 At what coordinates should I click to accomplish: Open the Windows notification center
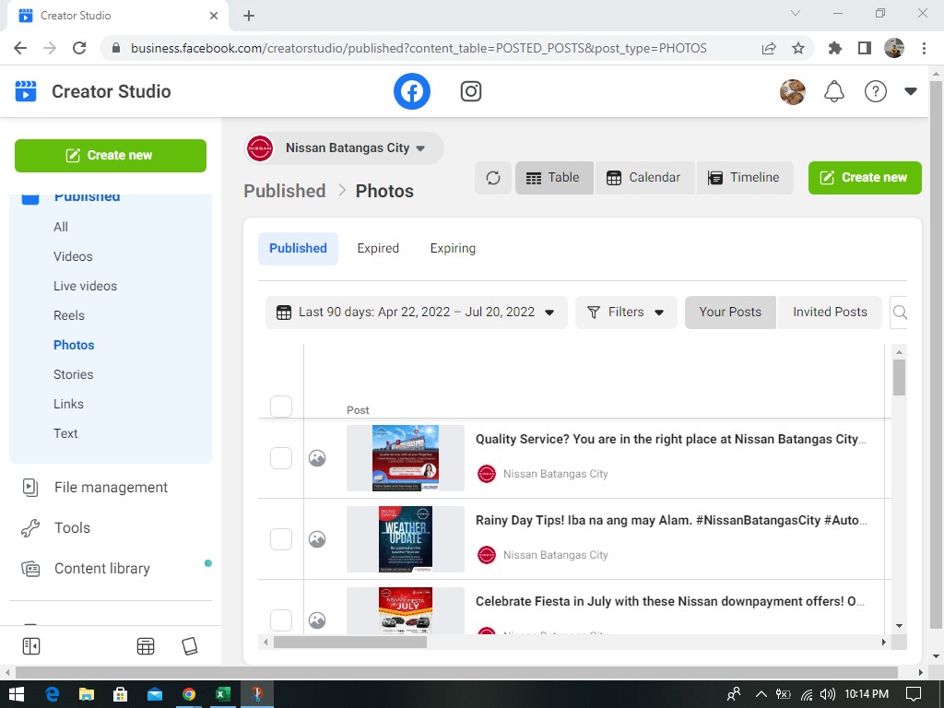pos(914,694)
